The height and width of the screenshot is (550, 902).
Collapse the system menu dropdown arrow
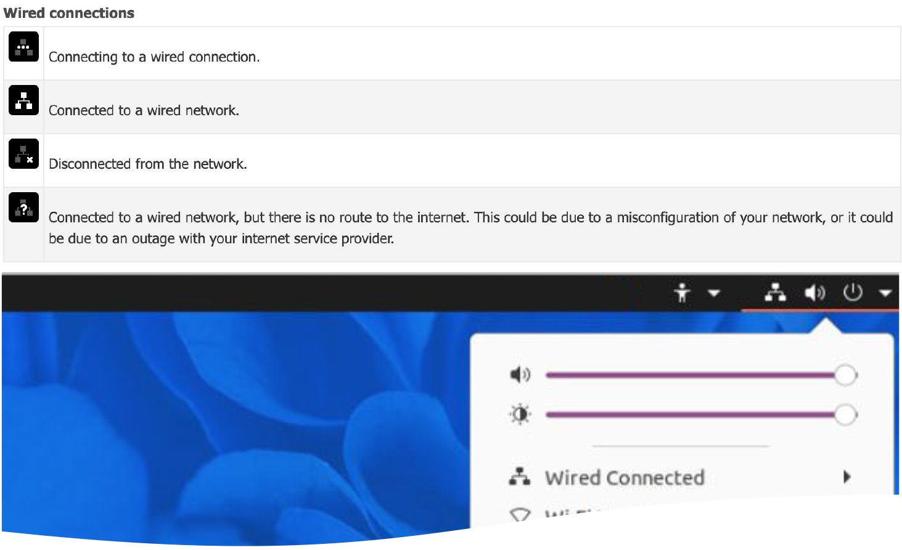tap(885, 294)
